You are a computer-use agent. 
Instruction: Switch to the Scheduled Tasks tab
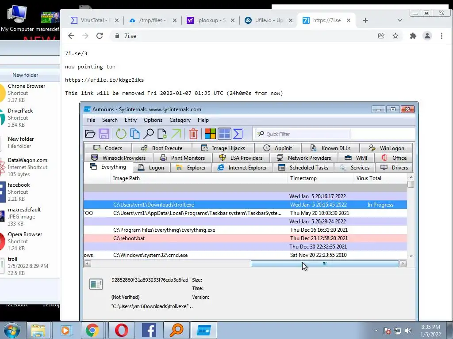[303, 168]
